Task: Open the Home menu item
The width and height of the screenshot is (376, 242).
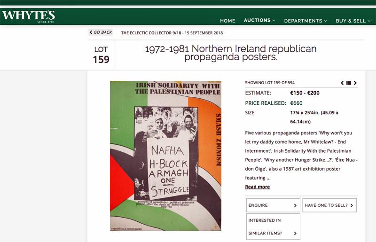Action: (227, 21)
